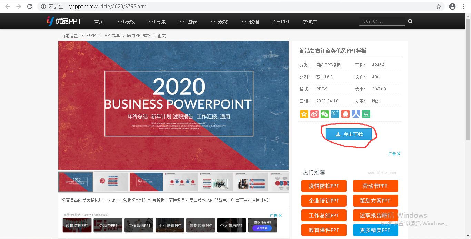
Task: Open PPT背景 navigation item
Action: 157,22
